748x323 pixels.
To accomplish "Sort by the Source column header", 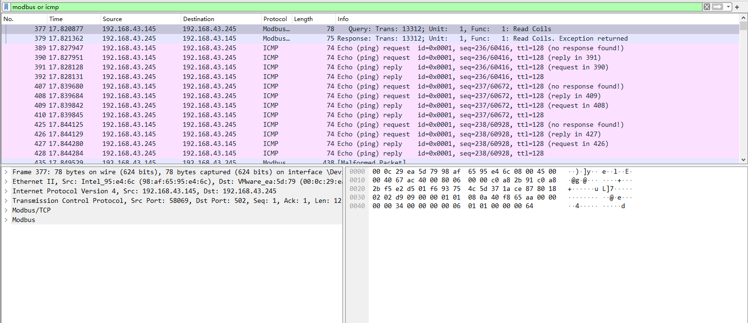I will [x=141, y=19].
